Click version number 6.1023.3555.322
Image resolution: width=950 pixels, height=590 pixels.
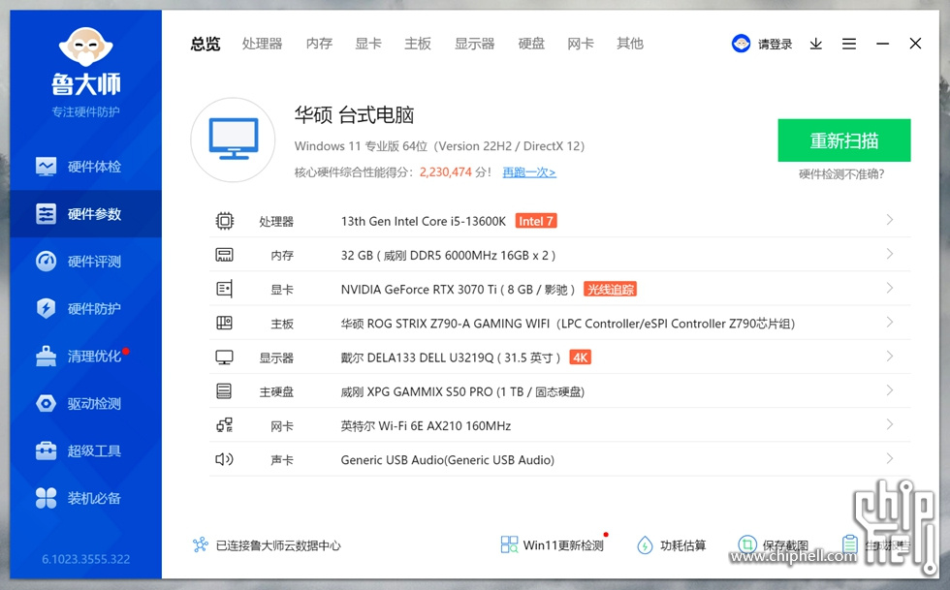pyautogui.click(x=86, y=559)
